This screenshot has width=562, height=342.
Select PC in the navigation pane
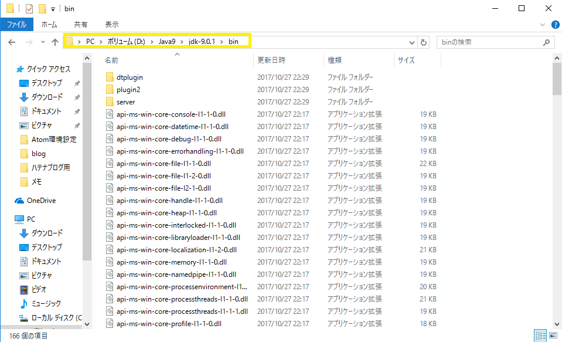point(31,219)
